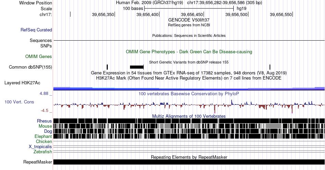Image resolution: width=325 pixels, height=170 pixels.
Task: Select the Elephant alignment row label
Action: (43, 136)
